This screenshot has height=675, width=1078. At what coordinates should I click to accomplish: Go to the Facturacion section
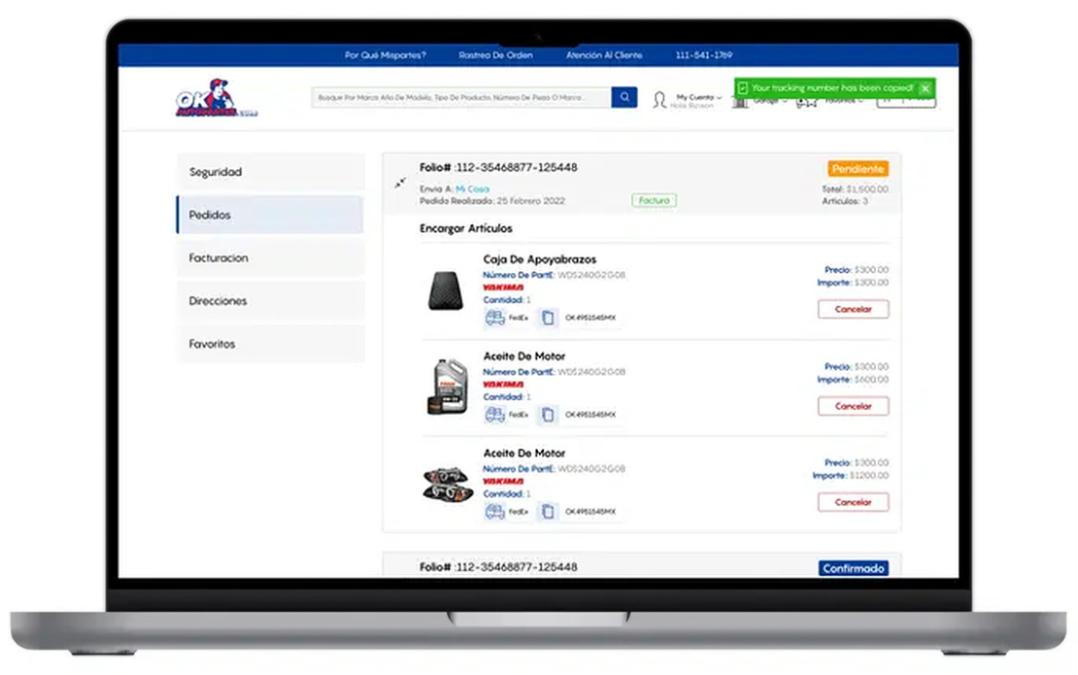(270, 257)
